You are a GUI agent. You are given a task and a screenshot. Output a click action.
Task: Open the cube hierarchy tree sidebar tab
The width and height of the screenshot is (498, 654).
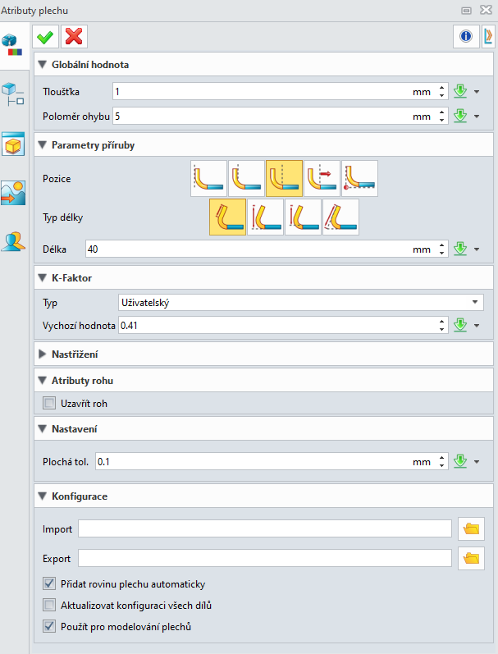[13, 94]
